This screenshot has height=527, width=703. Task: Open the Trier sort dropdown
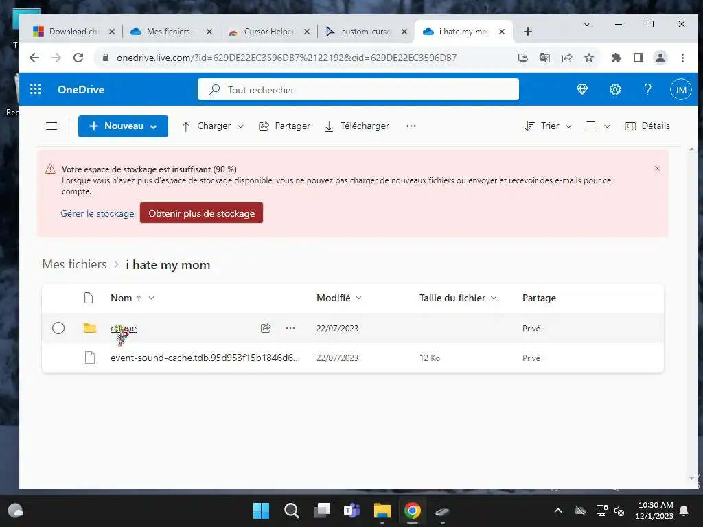[549, 126]
